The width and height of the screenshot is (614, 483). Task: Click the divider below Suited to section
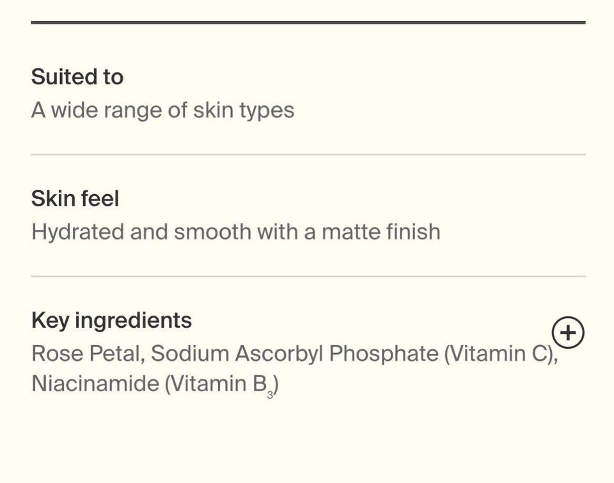click(308, 155)
